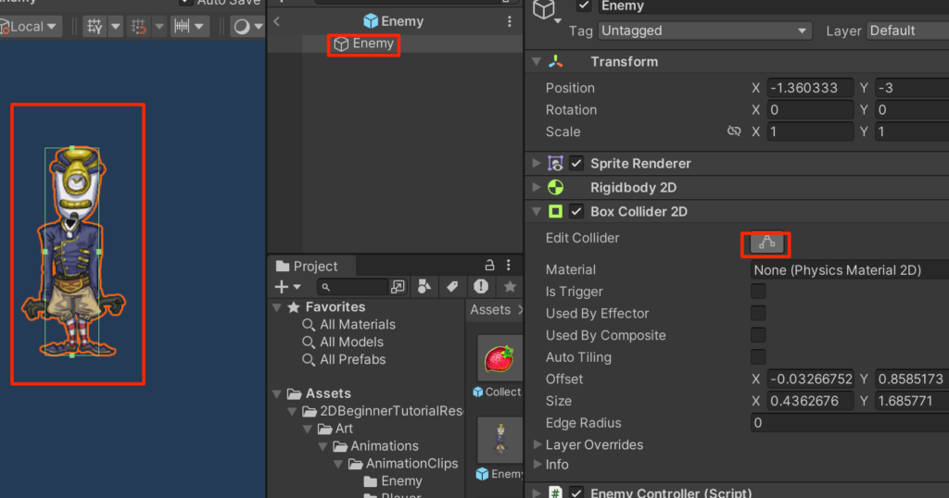Expand the Sprite Renderer component
This screenshot has width=949, height=498.
(x=537, y=163)
